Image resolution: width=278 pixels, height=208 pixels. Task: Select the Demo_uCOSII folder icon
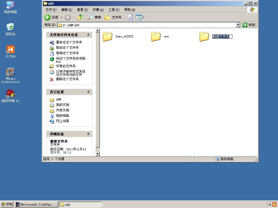click(108, 37)
